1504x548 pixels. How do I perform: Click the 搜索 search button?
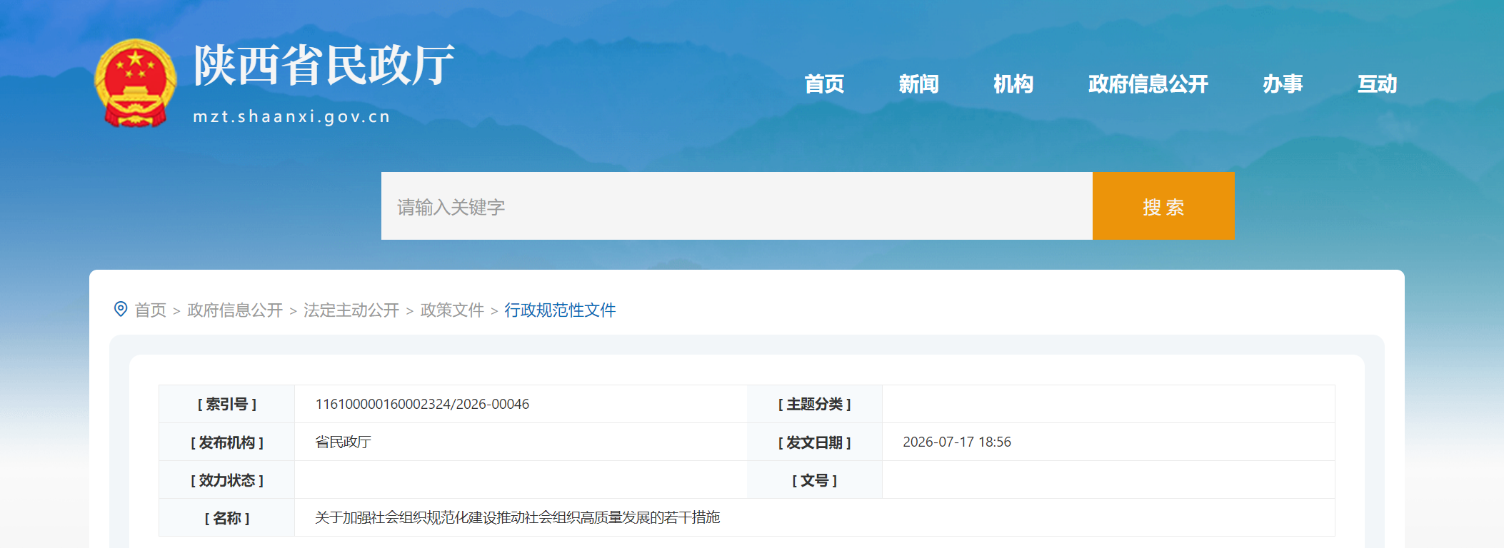pyautogui.click(x=1163, y=206)
